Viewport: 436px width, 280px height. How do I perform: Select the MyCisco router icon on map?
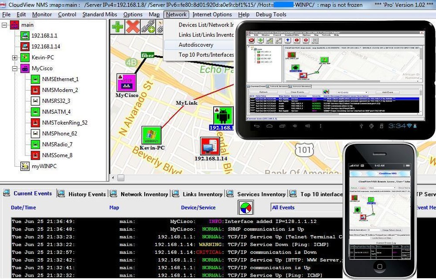126,83
